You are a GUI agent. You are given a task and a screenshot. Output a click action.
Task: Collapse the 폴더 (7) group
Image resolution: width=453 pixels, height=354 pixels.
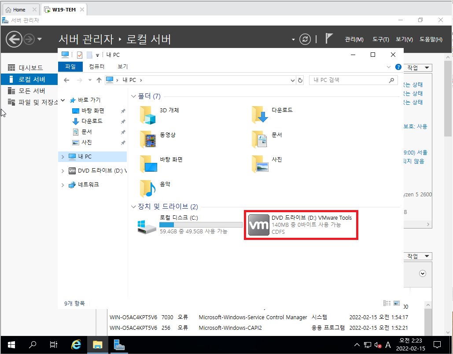(133, 96)
